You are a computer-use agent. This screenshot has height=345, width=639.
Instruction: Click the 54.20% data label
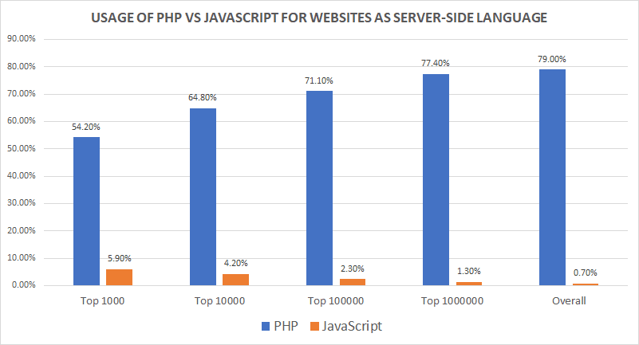pyautogui.click(x=86, y=127)
